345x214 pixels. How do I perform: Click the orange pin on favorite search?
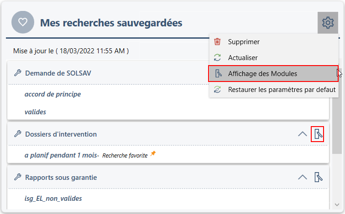pyautogui.click(x=153, y=154)
